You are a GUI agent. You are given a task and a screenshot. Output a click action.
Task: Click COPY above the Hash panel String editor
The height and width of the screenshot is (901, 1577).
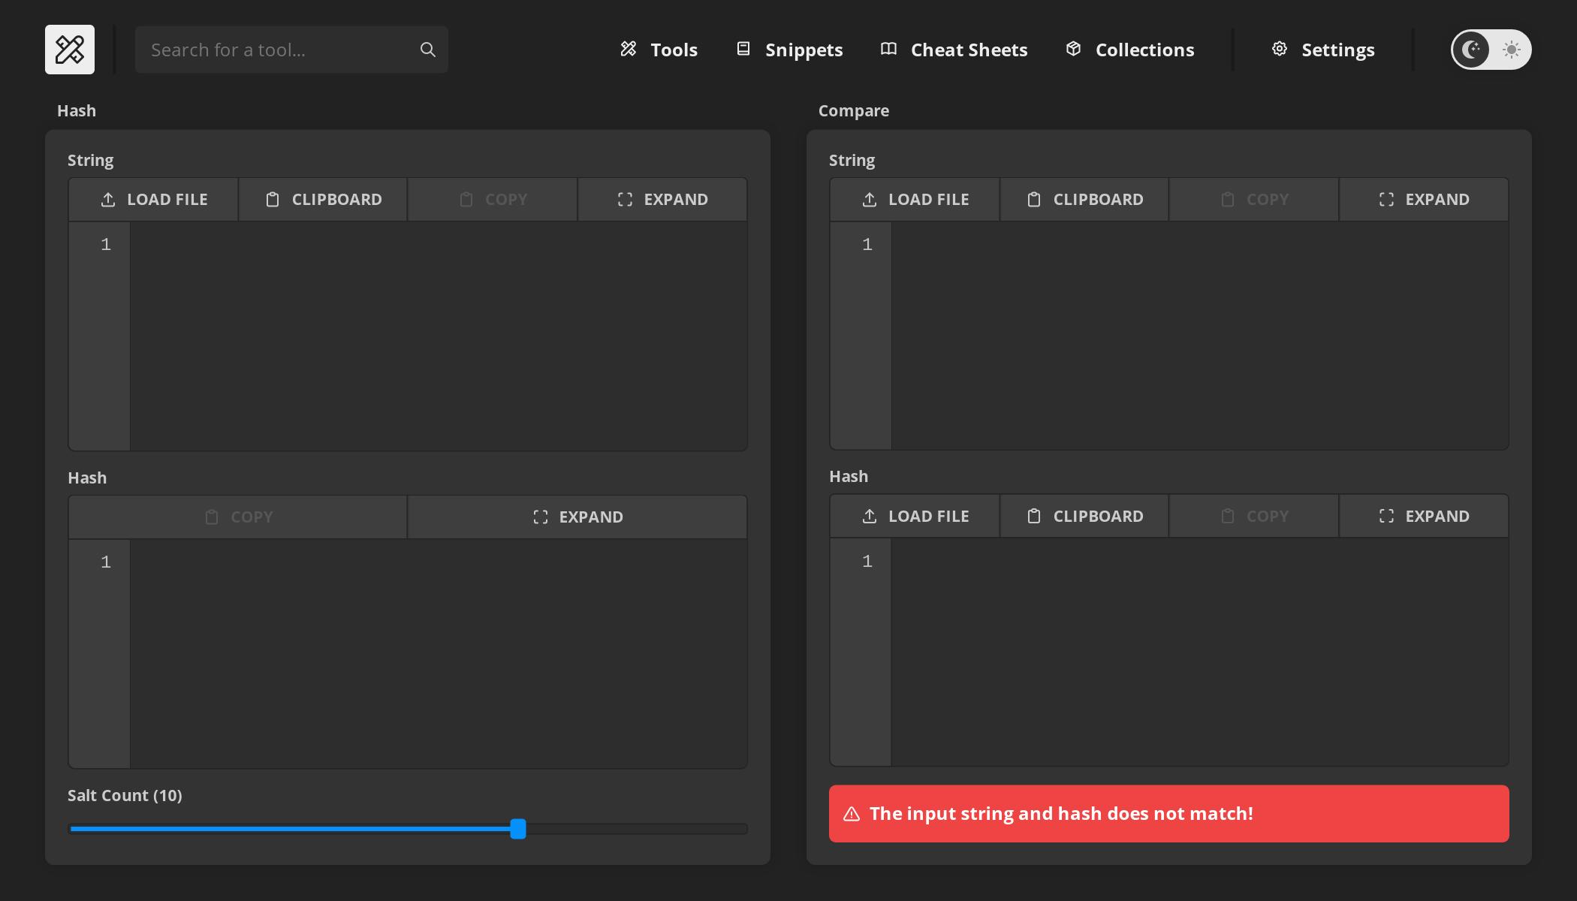point(493,200)
